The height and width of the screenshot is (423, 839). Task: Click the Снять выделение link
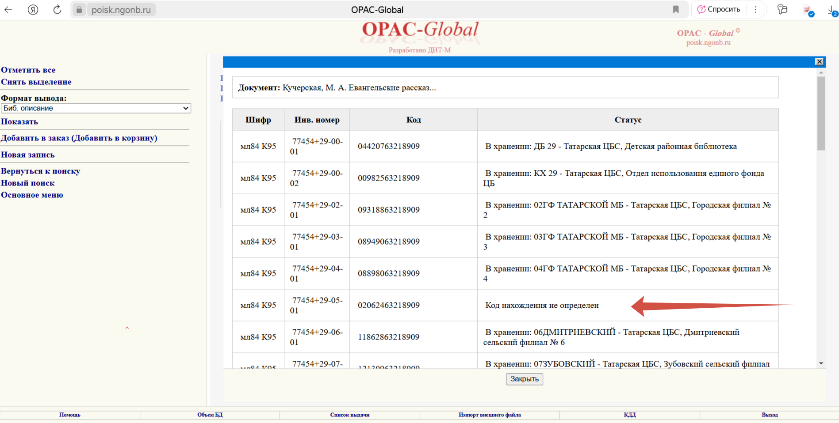tap(36, 82)
